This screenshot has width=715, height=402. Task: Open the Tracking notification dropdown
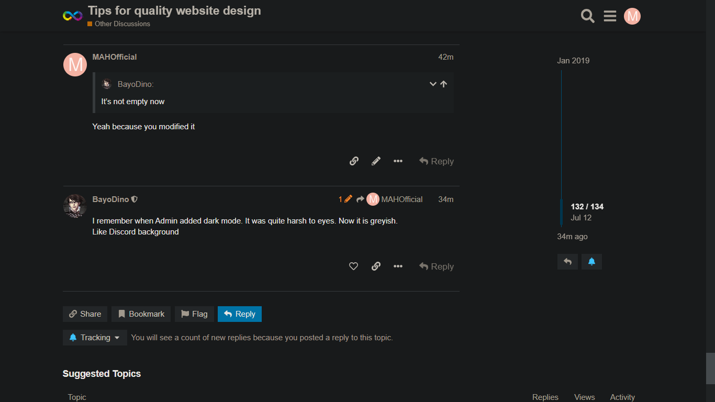tap(95, 338)
